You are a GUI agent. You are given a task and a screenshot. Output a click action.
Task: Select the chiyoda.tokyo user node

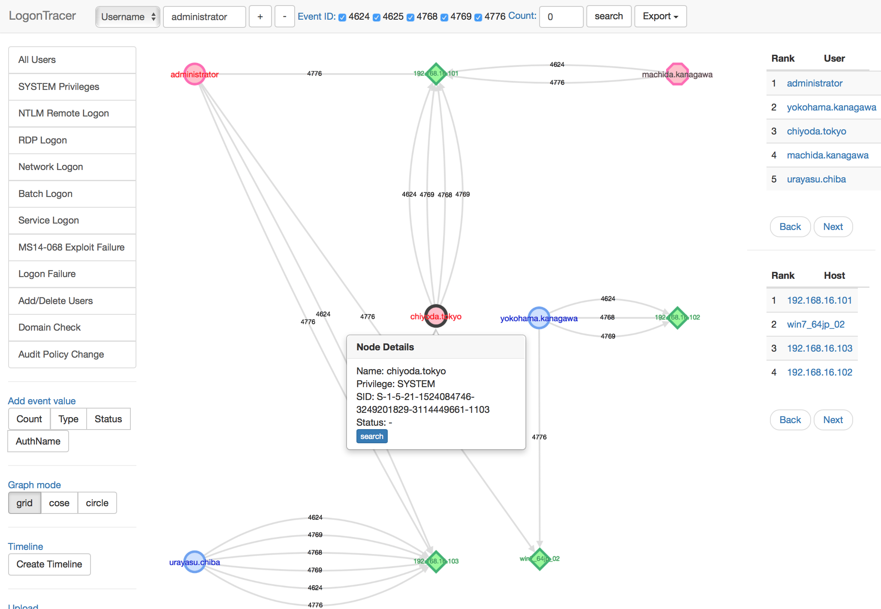[436, 316]
